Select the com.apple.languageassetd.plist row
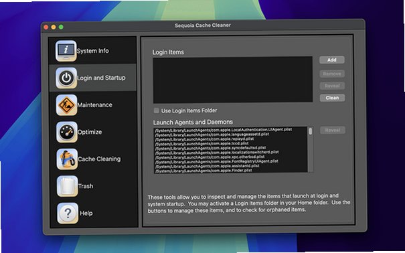 pos(230,135)
